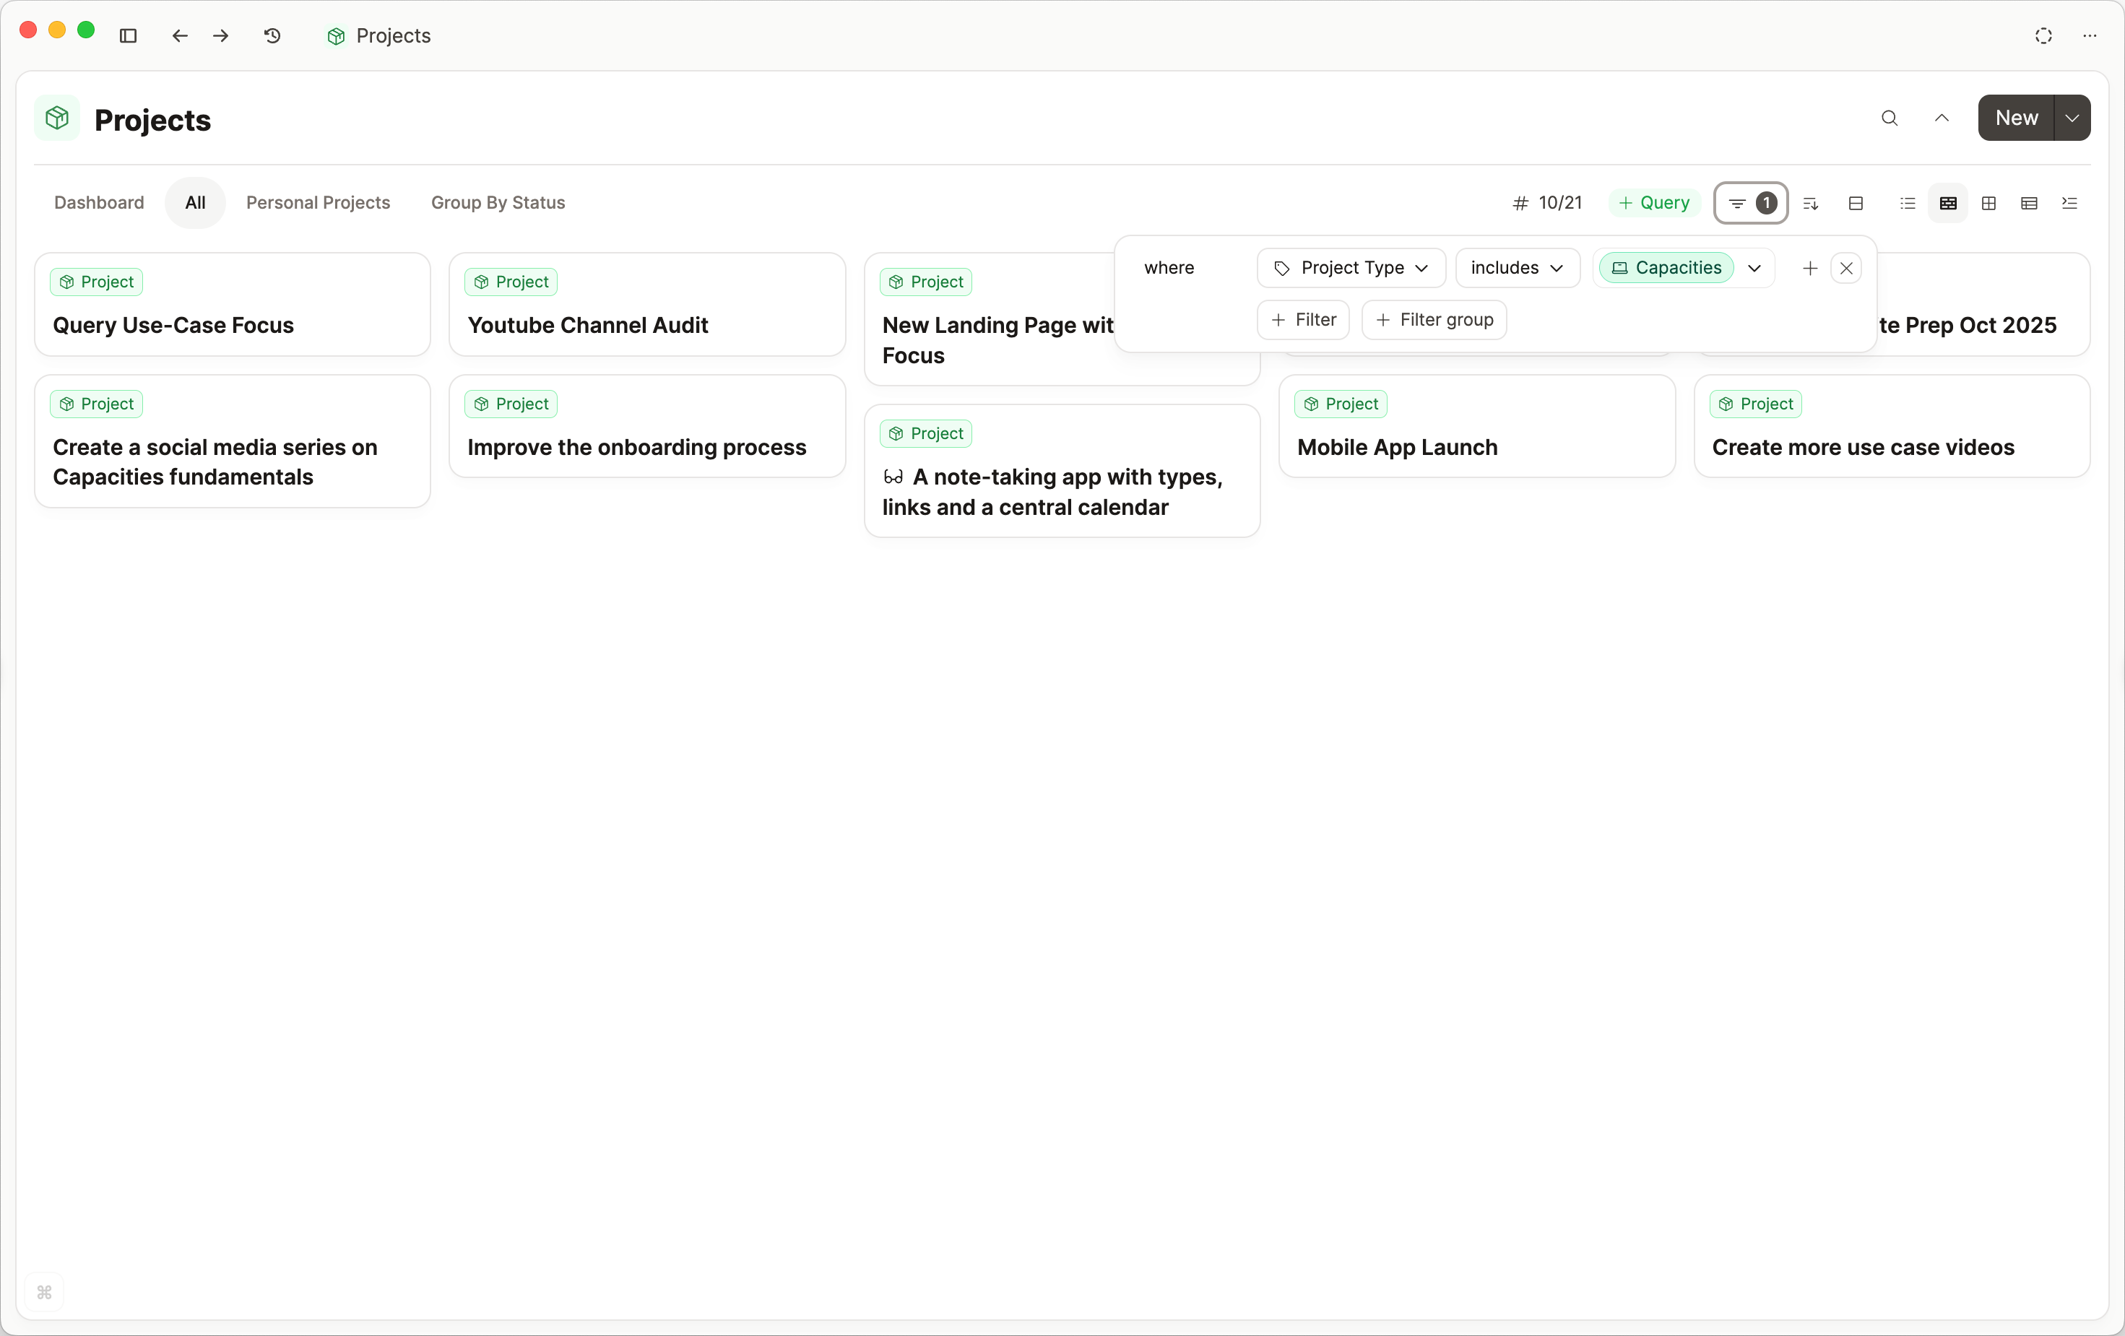The height and width of the screenshot is (1336, 2125).
Task: Click the green + Query button
Action: pyautogui.click(x=1654, y=203)
